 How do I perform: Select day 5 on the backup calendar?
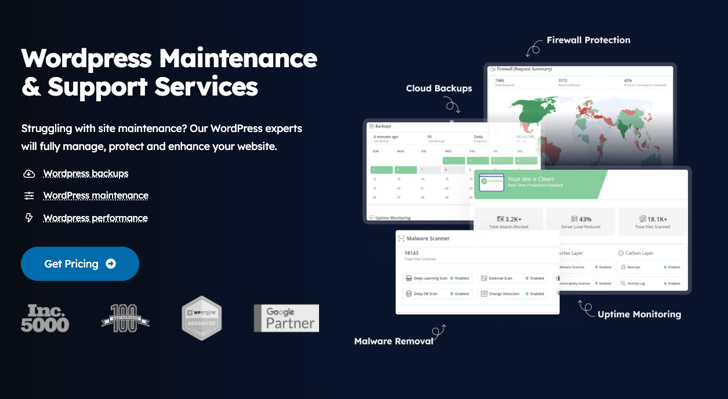(382, 170)
